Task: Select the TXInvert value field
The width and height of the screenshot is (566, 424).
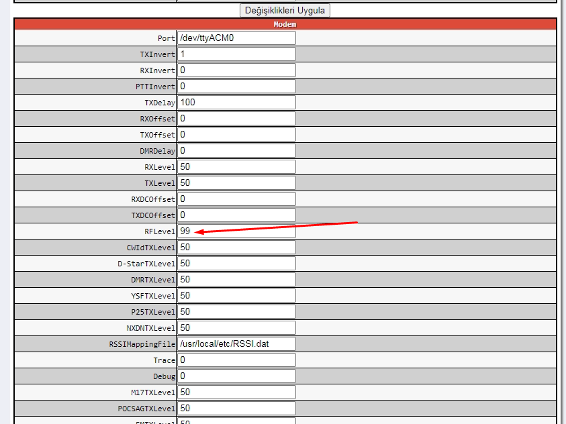Action: click(x=236, y=54)
